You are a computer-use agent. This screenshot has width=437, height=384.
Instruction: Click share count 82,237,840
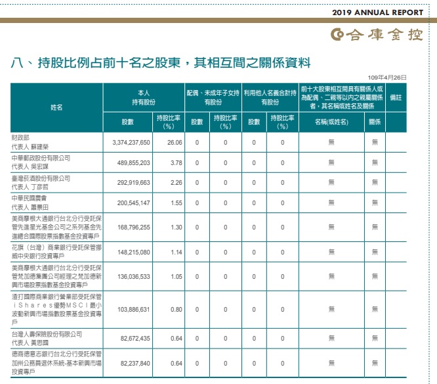[135, 364]
